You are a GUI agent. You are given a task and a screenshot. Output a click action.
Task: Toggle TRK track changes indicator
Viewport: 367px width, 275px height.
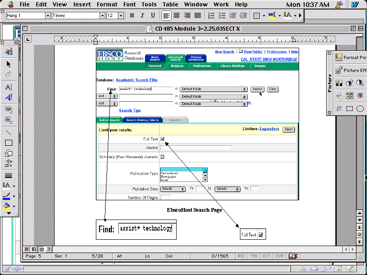[x=254, y=256]
